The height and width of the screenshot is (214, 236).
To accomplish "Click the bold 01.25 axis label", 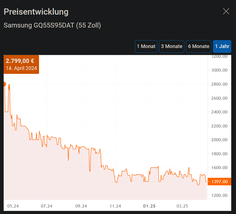I will click(149, 206).
